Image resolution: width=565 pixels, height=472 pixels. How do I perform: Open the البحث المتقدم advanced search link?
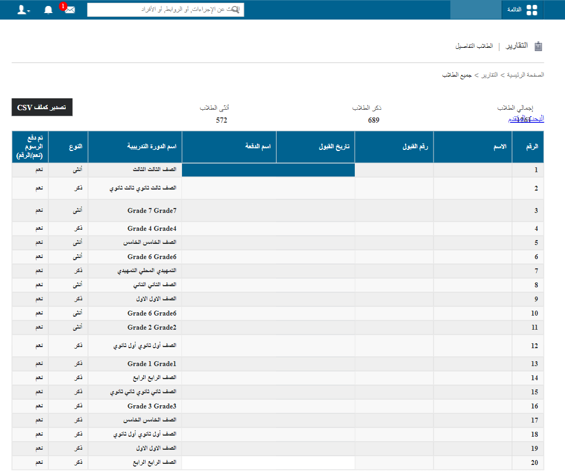pos(526,118)
